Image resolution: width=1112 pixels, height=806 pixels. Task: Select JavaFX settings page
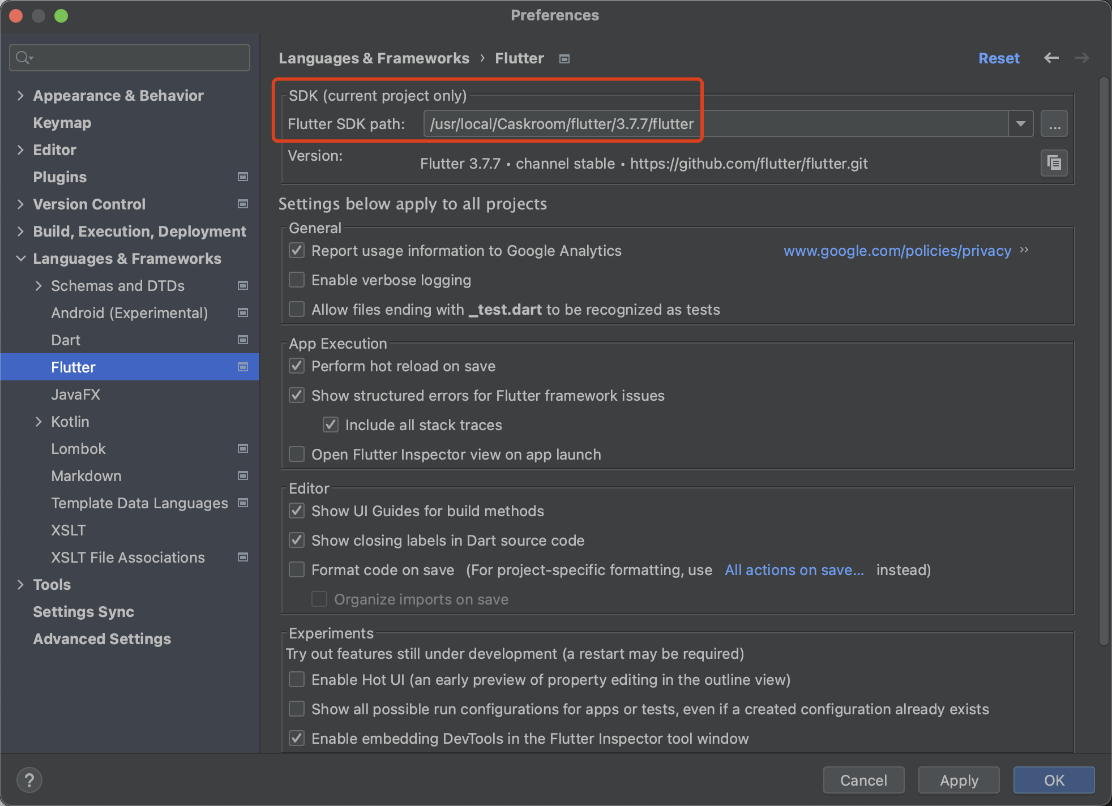(76, 395)
